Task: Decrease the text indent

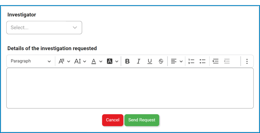Action: tap(227, 61)
